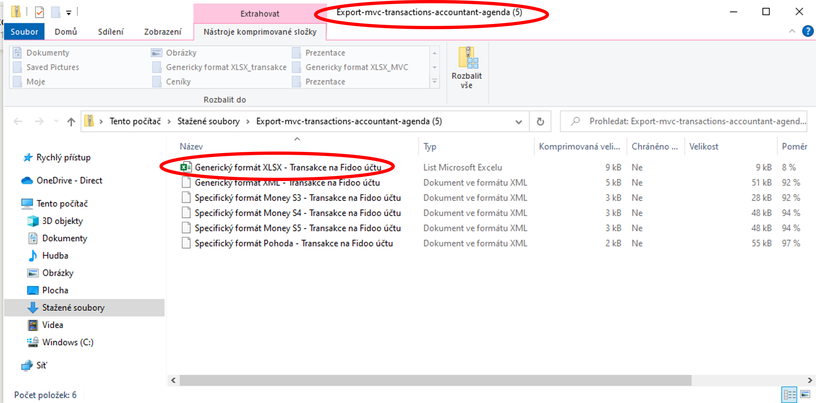The image size is (816, 403).
Task: Click the horizontal scrollbar thumb
Action: click(435, 380)
